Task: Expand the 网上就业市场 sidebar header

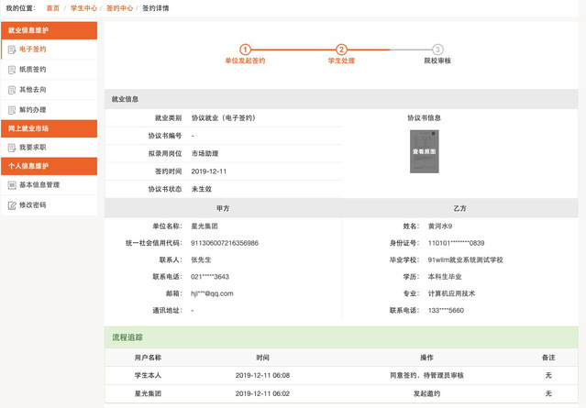Action: click(49, 128)
